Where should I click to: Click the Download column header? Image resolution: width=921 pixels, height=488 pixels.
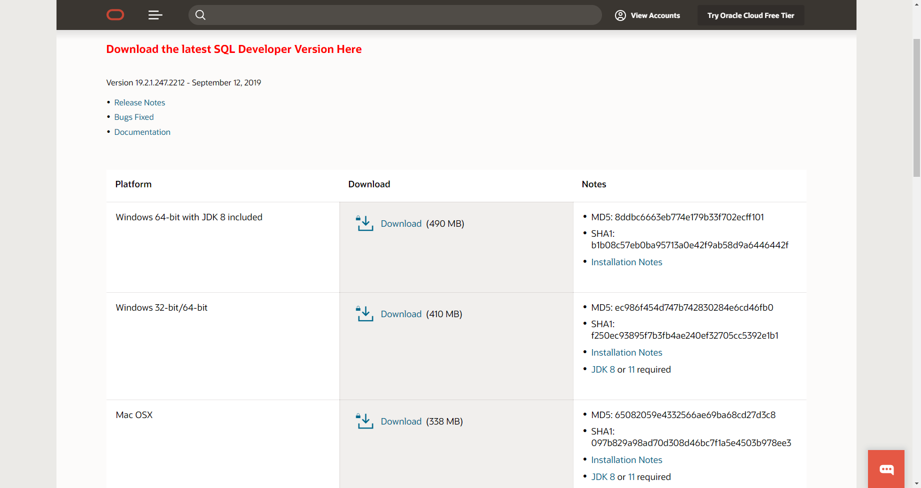[369, 184]
